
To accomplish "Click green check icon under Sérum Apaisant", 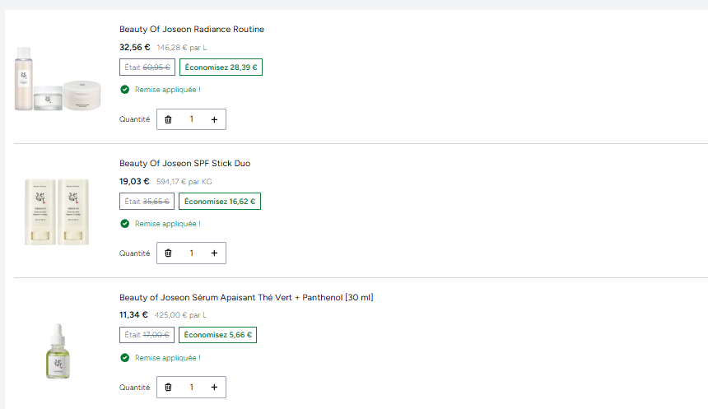I will tap(124, 357).
